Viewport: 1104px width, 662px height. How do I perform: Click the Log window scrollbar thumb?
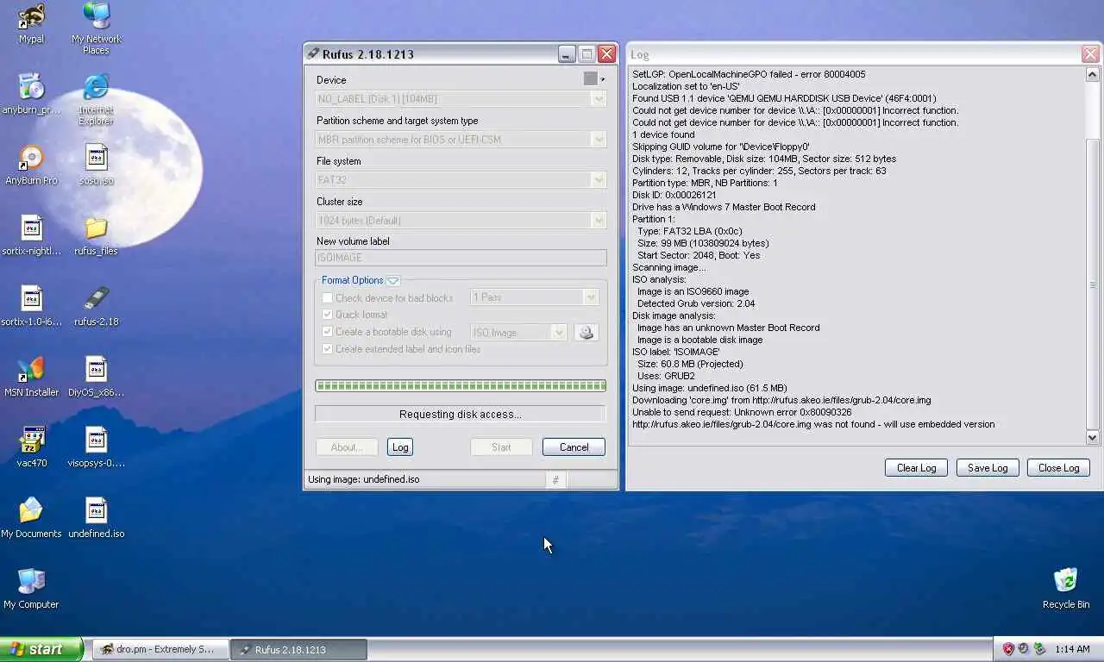coord(1093,284)
